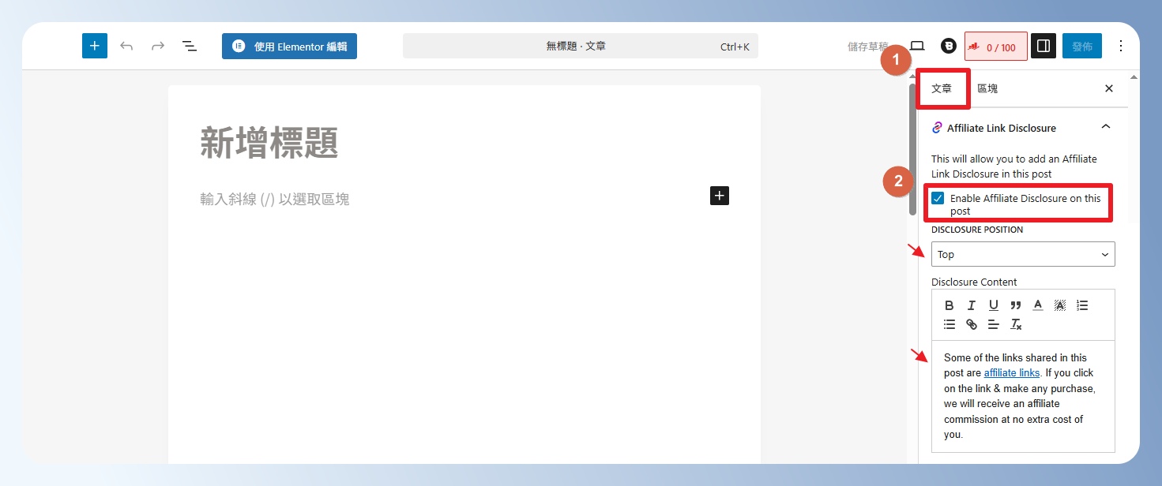Click the undo arrow in top toolbar
1162x486 pixels.
[126, 46]
